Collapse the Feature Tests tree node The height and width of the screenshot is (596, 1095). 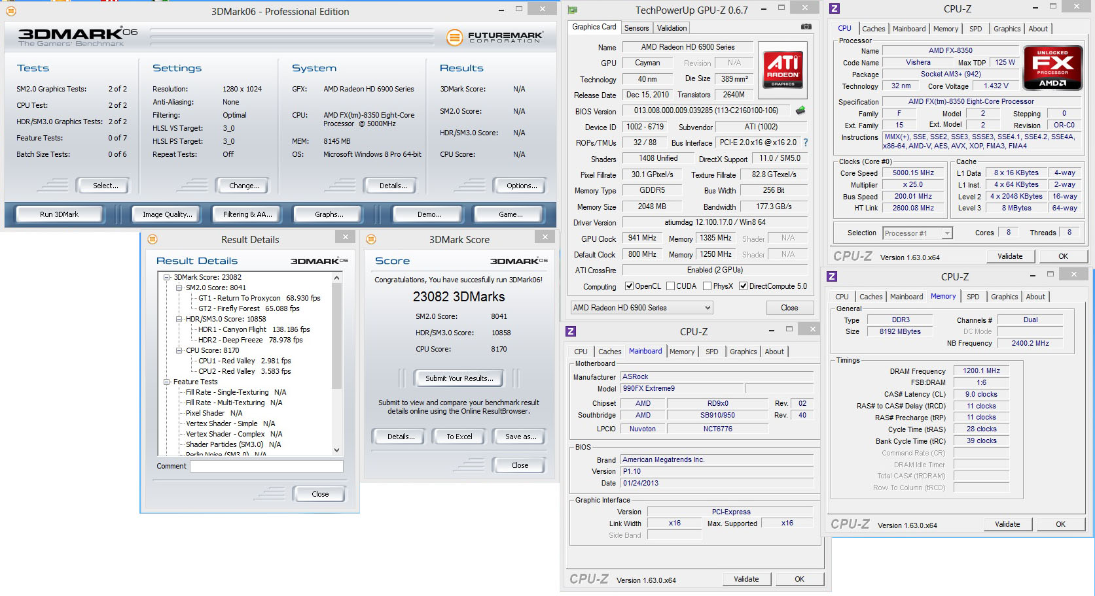[x=167, y=382]
